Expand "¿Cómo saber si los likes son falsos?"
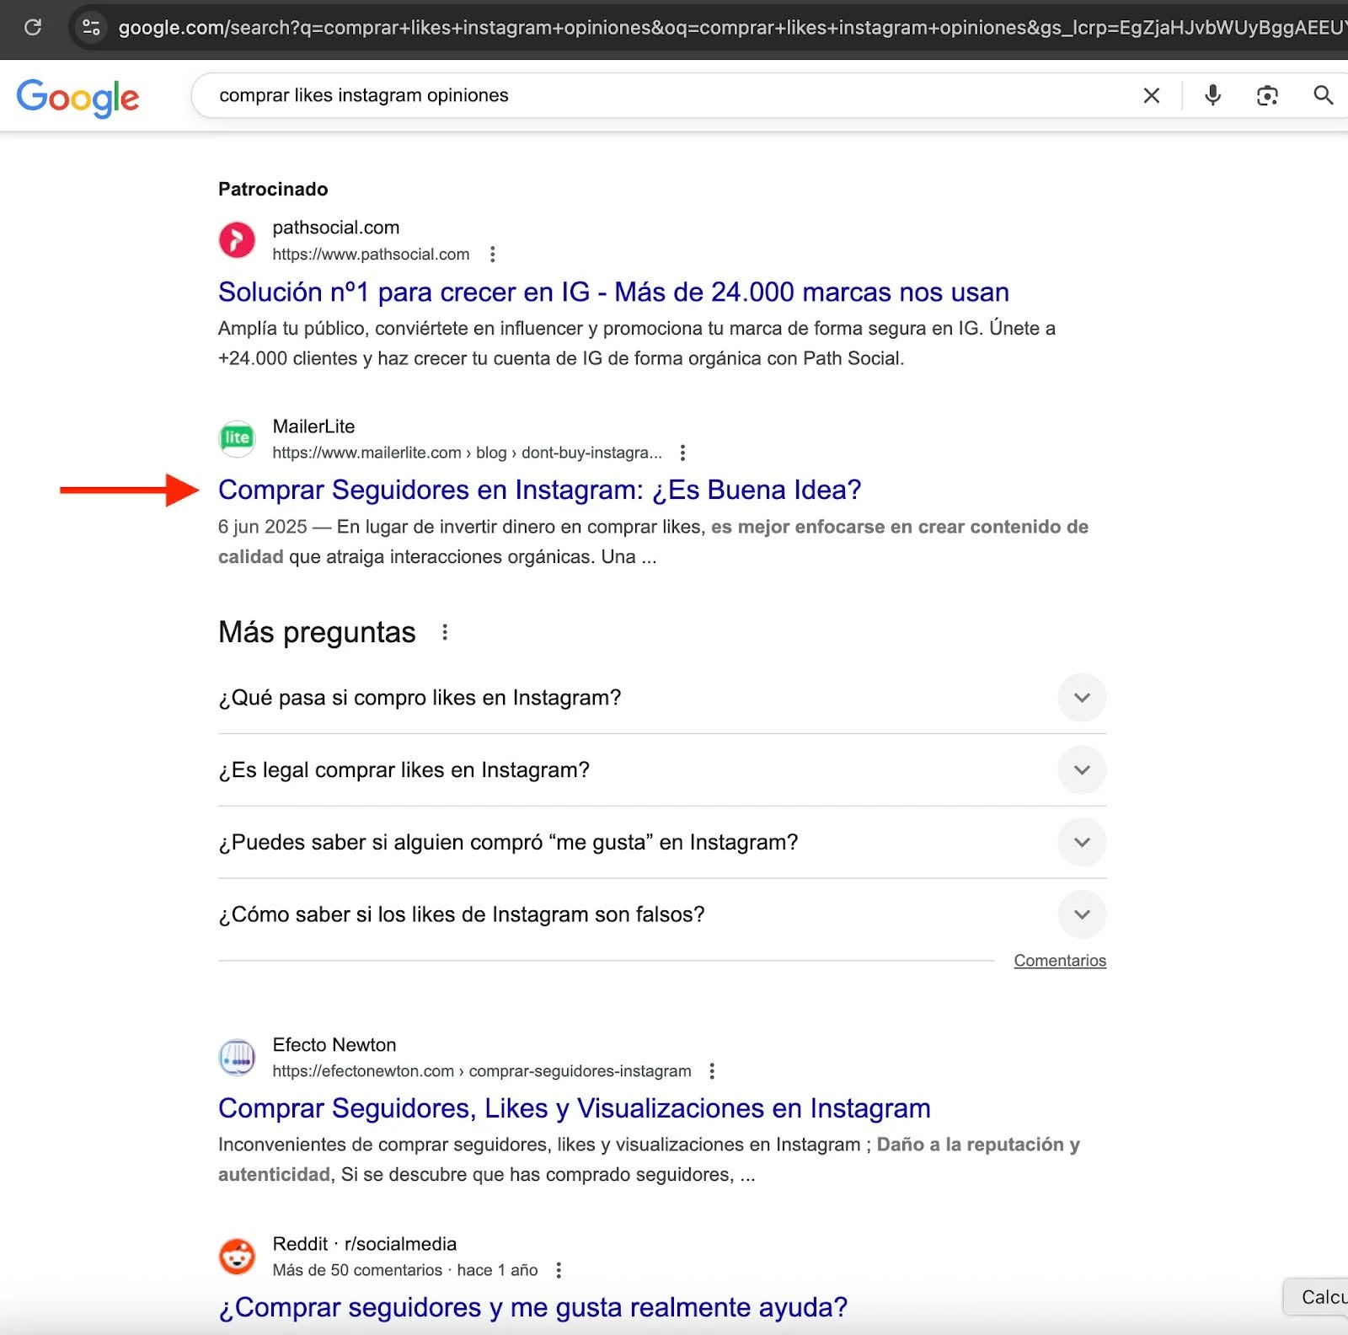The height and width of the screenshot is (1335, 1348). [x=1082, y=914]
